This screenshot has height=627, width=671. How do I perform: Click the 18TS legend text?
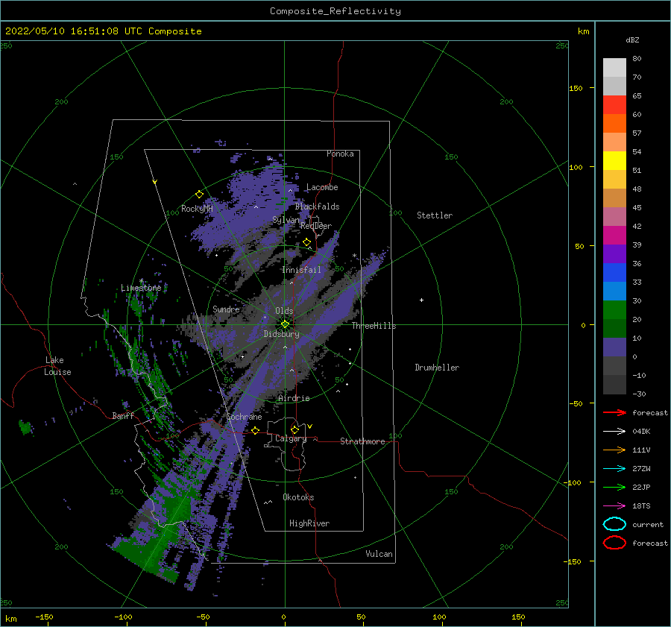[641, 506]
